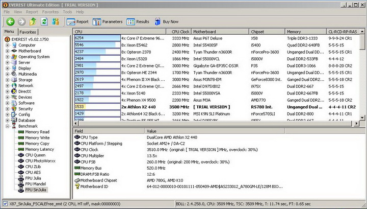Image resolution: width=367 pixels, height=209 pixels.
Task: Open benchmark Parameters
Action: pyautogui.click(x=108, y=21)
